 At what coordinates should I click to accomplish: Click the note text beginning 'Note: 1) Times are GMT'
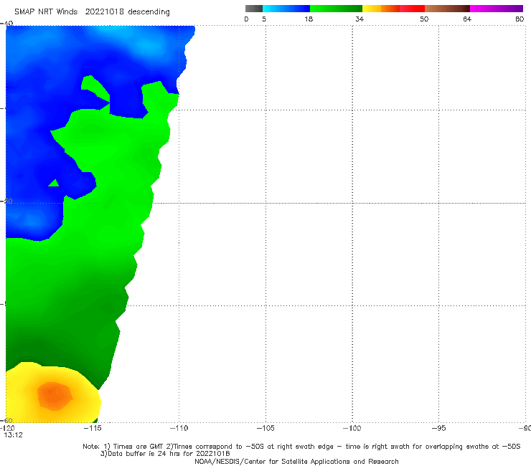pyautogui.click(x=301, y=447)
